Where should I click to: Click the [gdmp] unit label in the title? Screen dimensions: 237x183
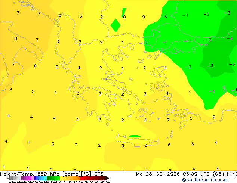coord(72,174)
